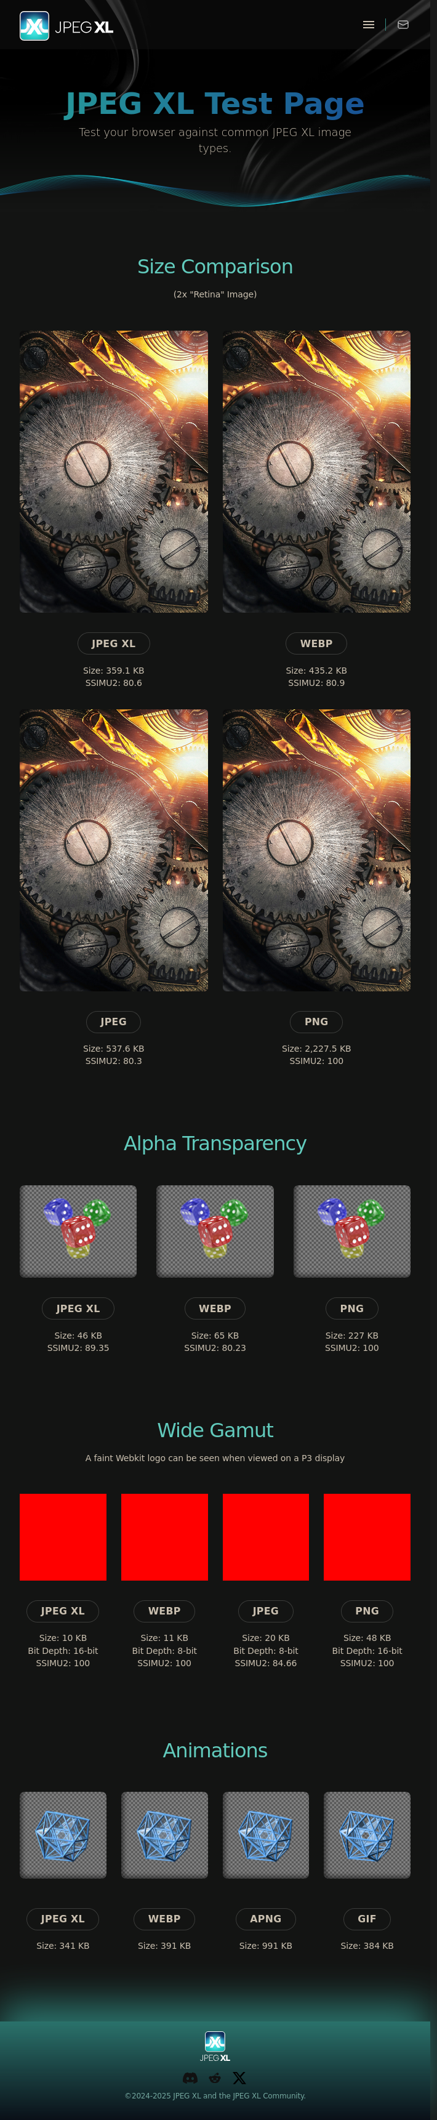The height and width of the screenshot is (2120, 437).
Task: Click the envelope contact icon
Action: (403, 25)
